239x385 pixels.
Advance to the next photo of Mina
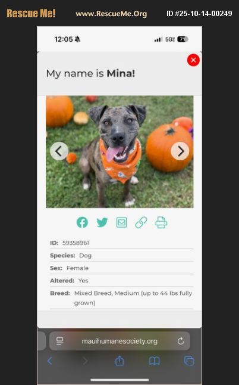[x=180, y=151]
